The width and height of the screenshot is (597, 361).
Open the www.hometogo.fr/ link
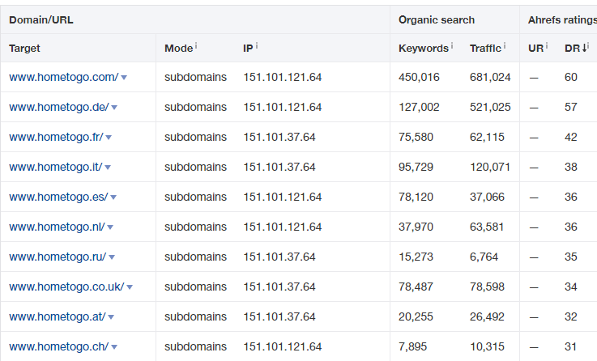pos(57,137)
